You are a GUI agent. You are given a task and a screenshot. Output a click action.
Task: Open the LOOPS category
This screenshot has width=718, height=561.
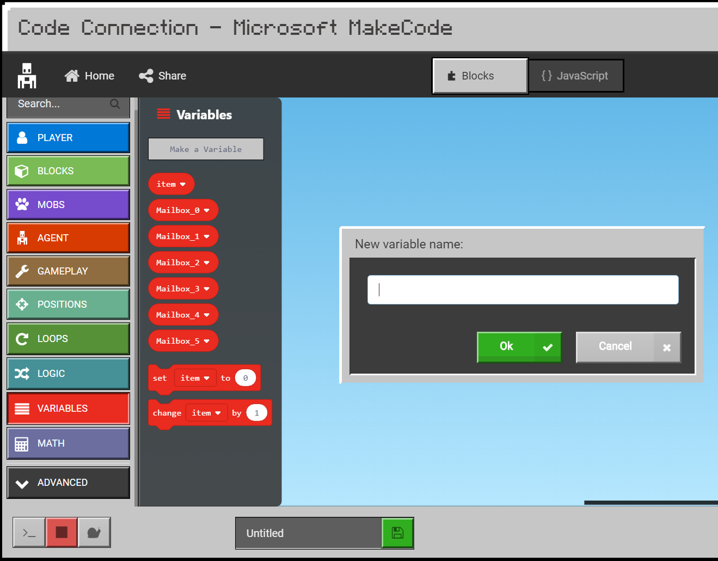68,339
